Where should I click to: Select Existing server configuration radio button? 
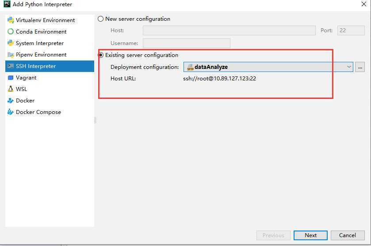[101, 55]
